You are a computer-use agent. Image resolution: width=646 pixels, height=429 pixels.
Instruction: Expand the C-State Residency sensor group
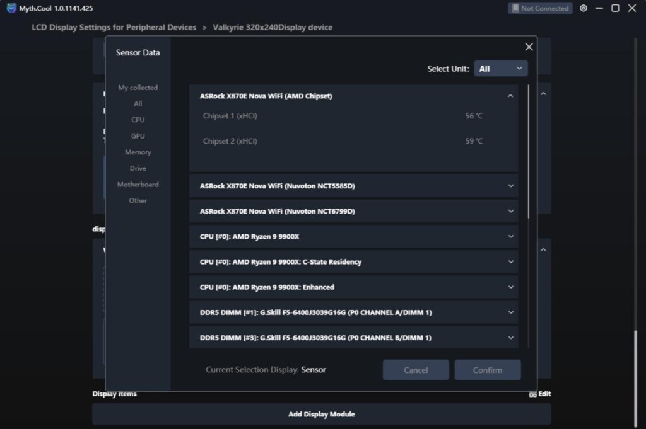click(353, 261)
